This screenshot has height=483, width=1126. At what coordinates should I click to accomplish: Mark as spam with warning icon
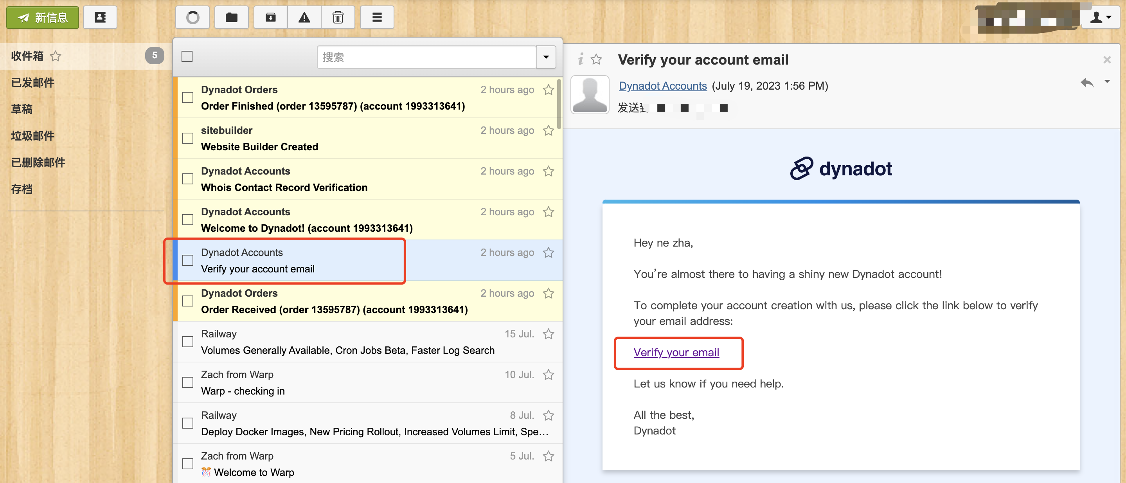[x=304, y=18]
